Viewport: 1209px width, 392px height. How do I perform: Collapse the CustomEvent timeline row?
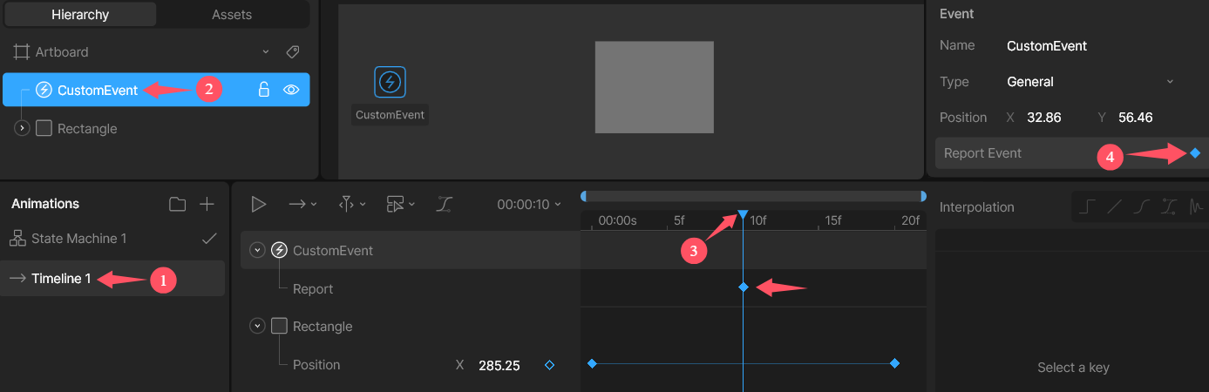point(257,251)
